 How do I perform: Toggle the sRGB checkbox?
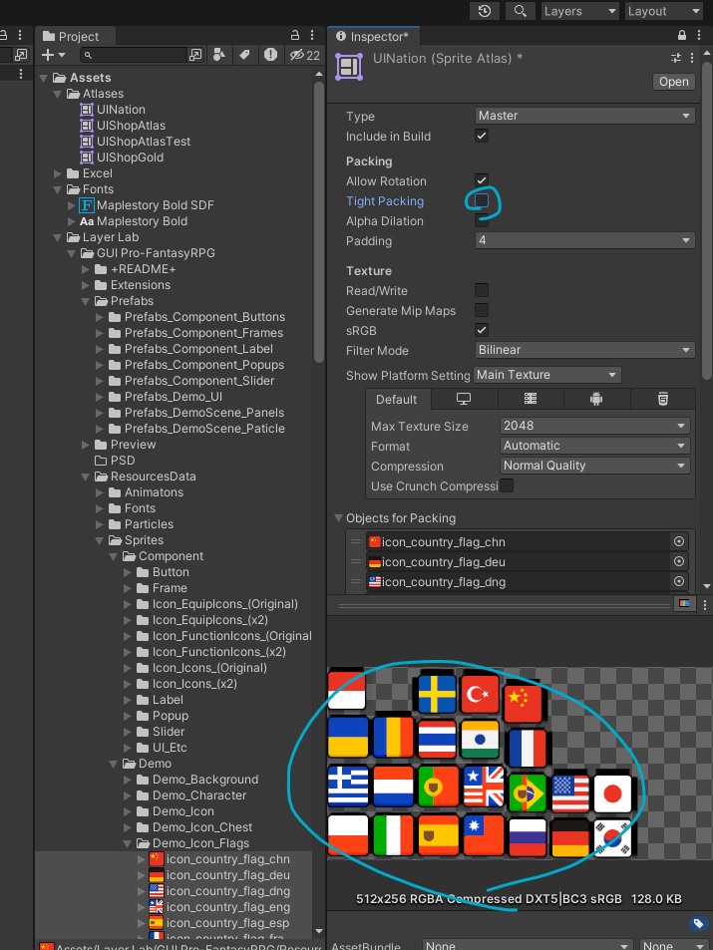(482, 330)
